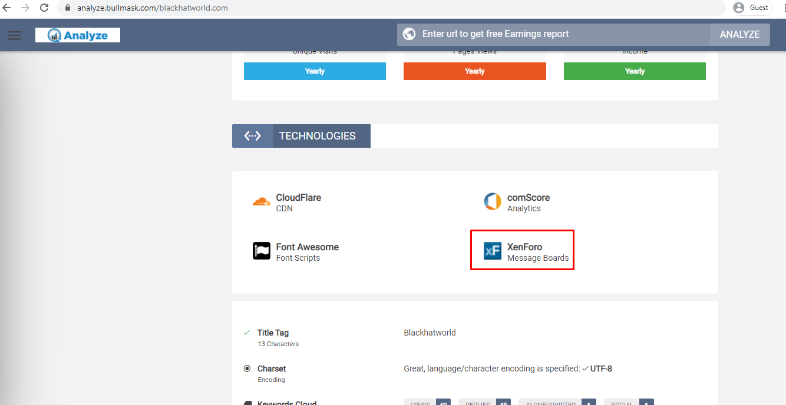This screenshot has width=786, height=405.
Task: Click the globe icon in the search box
Action: coord(410,34)
